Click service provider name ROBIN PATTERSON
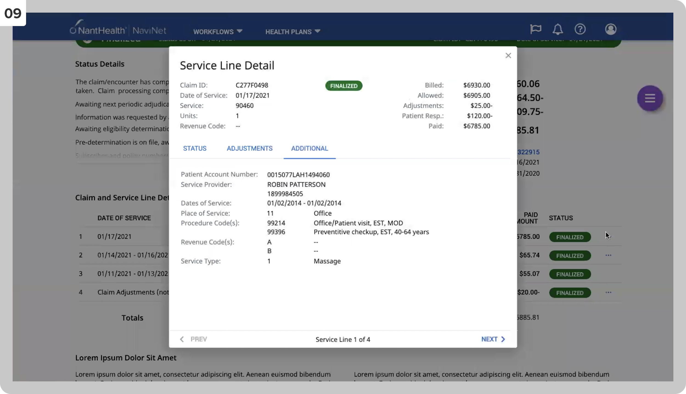 pyautogui.click(x=296, y=185)
